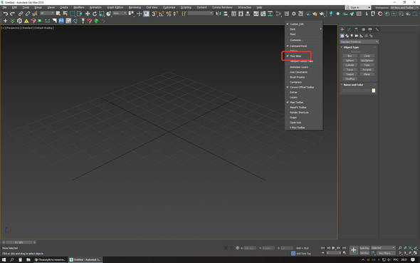Open the Utilities wrench tab in command panel
Viewport: 420px width, 263px height.
tap(377, 29)
